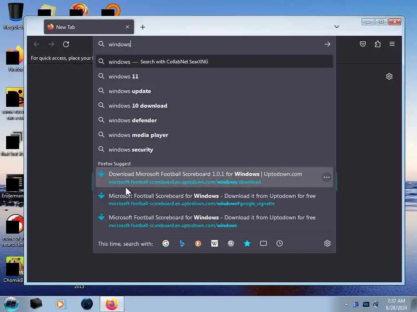Open the Extensions puzzle icon
The height and width of the screenshot is (312, 417).
click(x=377, y=44)
